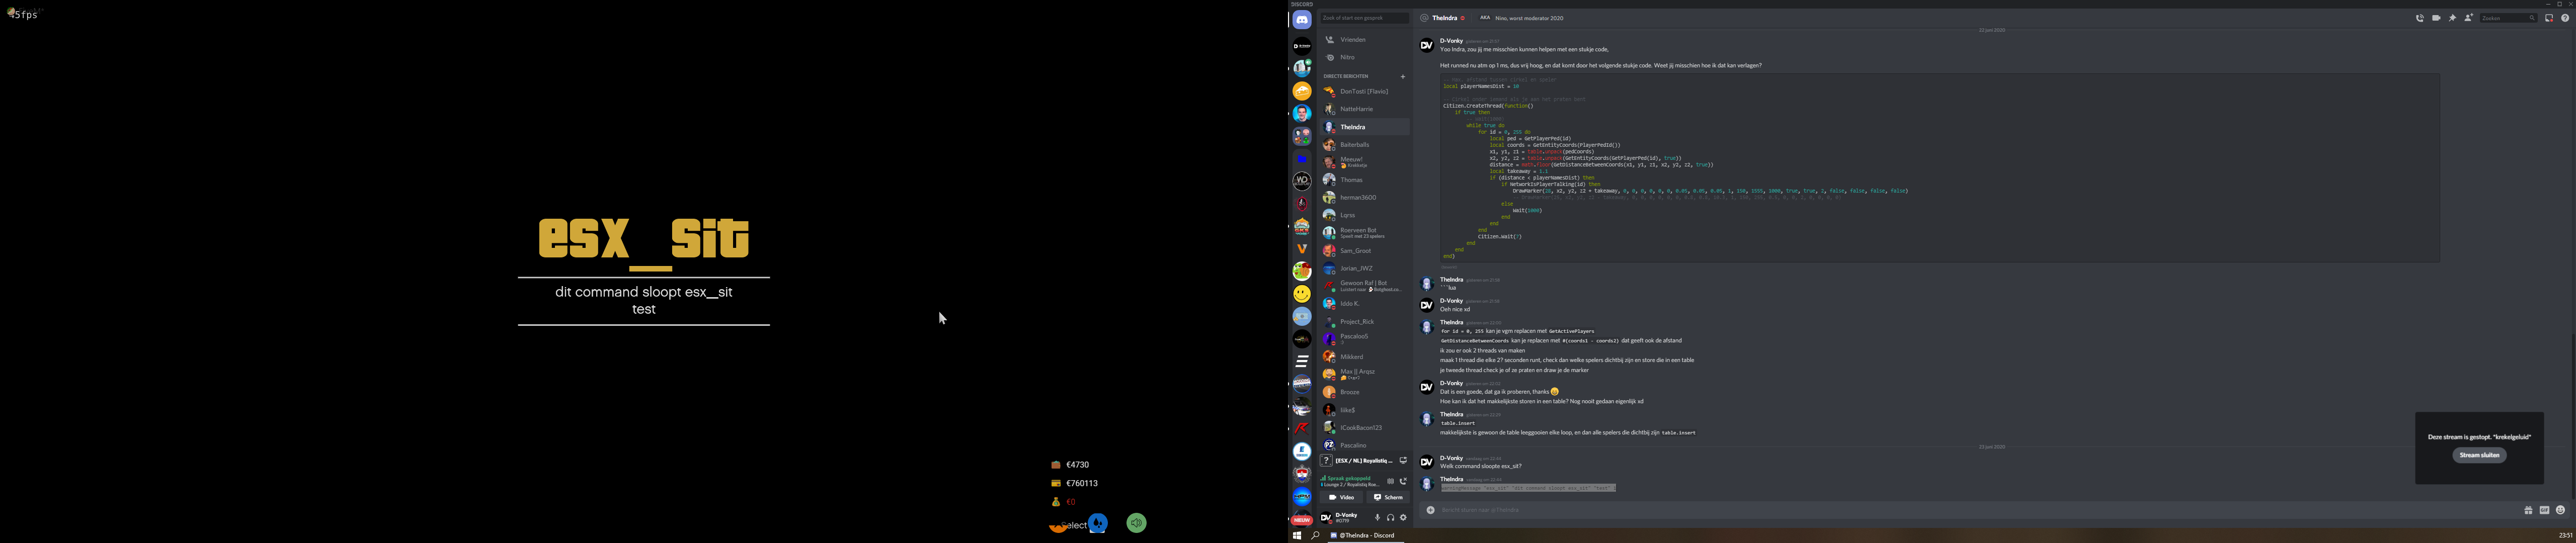Open the Discord inbox icon
The height and width of the screenshot is (543, 2576).
(2549, 18)
